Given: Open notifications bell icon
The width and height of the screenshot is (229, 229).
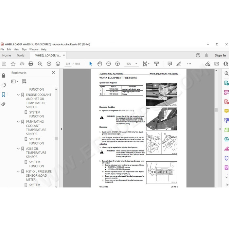Looking at the screenshot, I should tap(206, 55).
